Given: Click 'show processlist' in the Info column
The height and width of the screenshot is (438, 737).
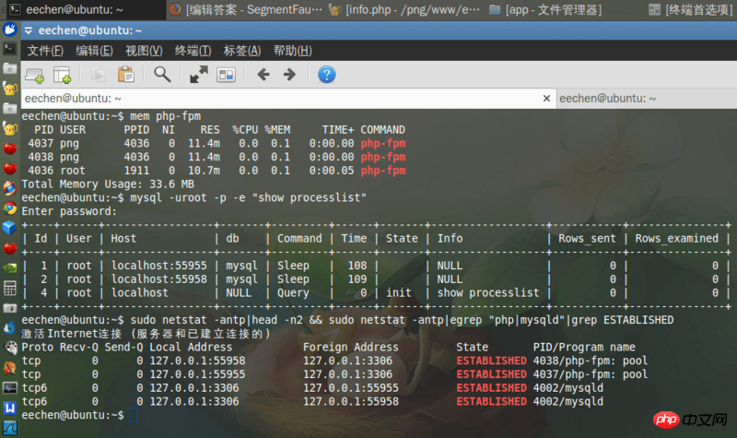Looking at the screenshot, I should click(x=488, y=292).
